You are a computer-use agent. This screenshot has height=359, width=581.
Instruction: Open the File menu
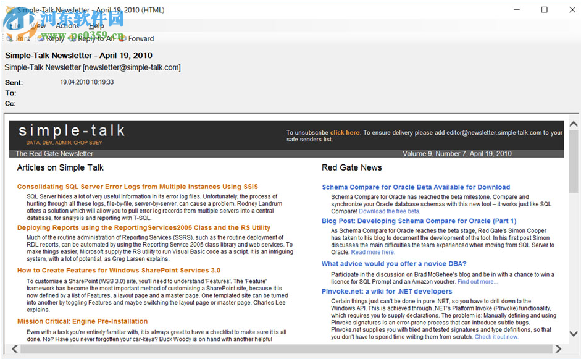(x=15, y=25)
